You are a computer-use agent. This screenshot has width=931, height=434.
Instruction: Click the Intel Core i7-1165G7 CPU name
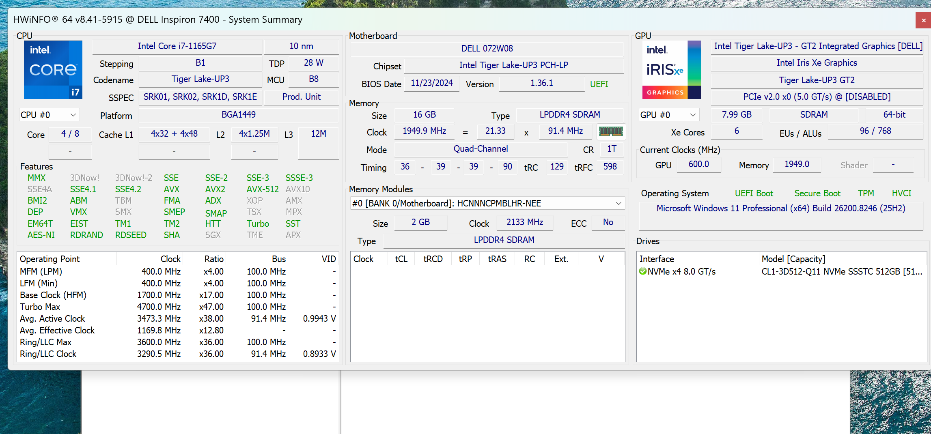pos(177,46)
